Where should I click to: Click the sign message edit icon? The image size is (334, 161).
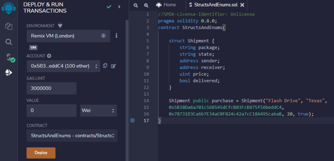(x=113, y=66)
